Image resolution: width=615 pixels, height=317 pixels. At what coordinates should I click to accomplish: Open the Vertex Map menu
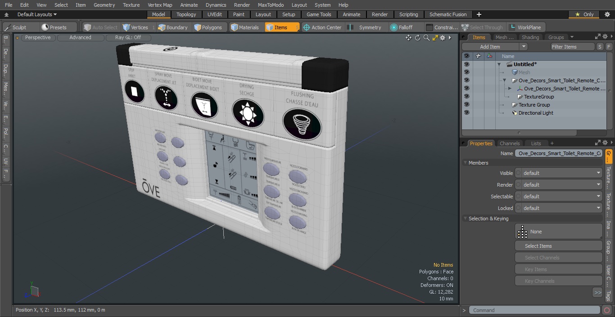(x=160, y=5)
